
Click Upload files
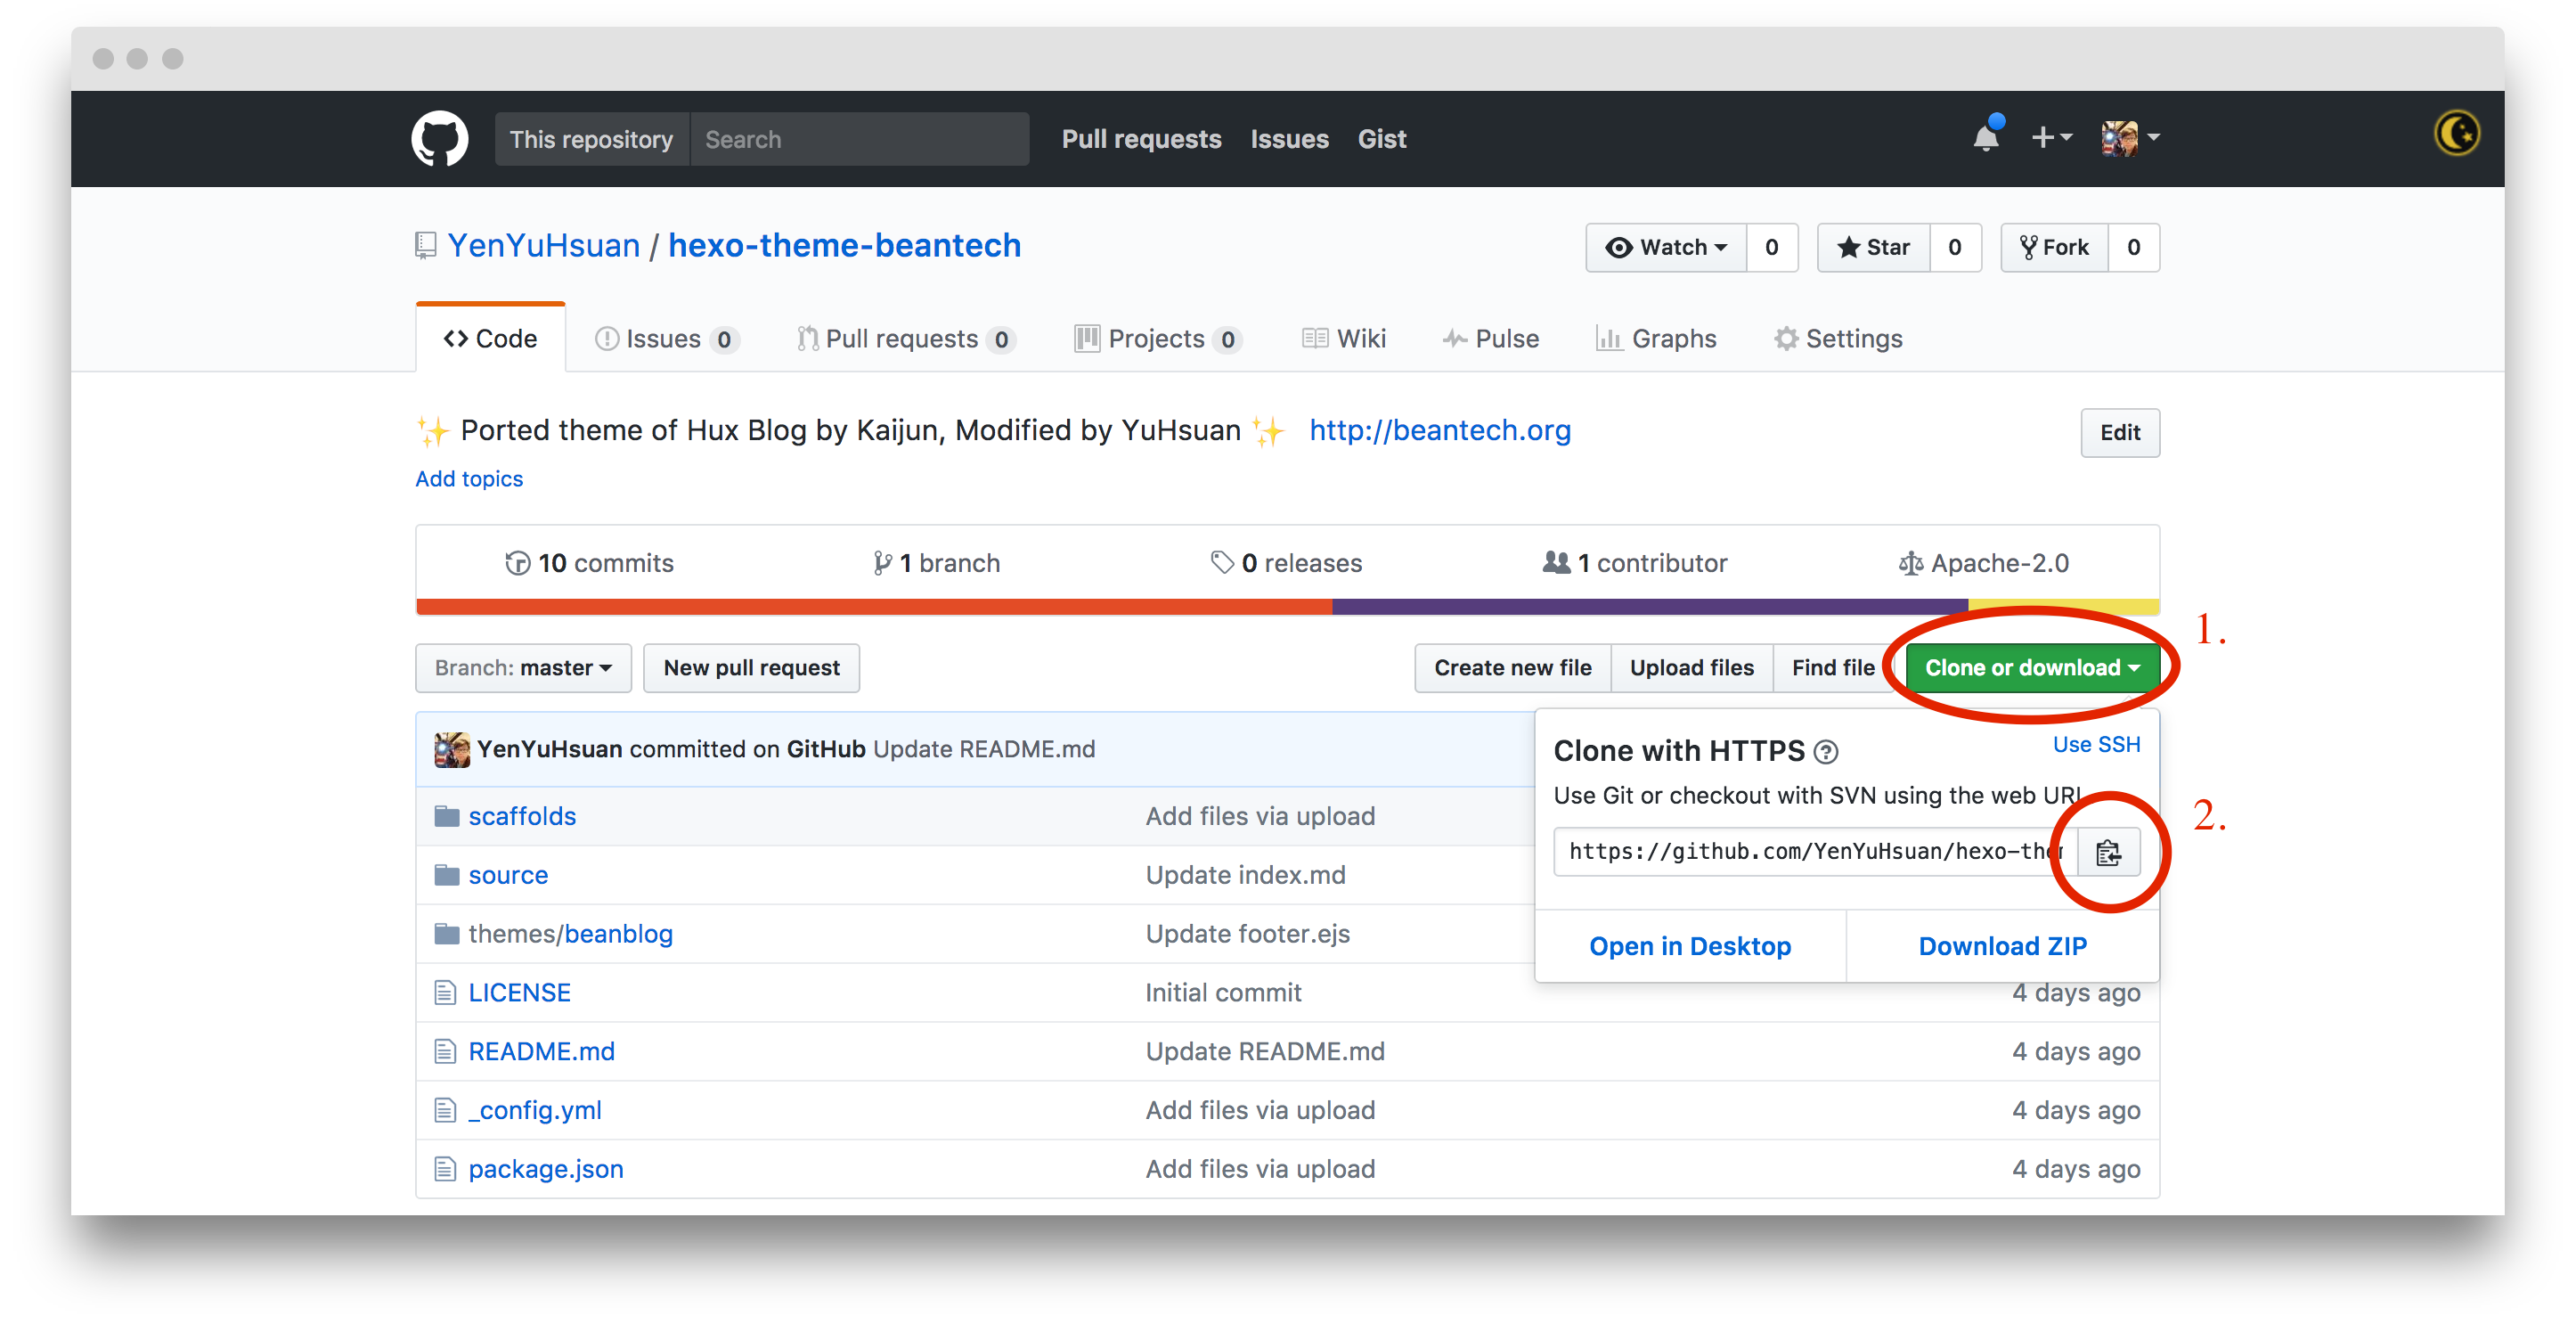1692,667
